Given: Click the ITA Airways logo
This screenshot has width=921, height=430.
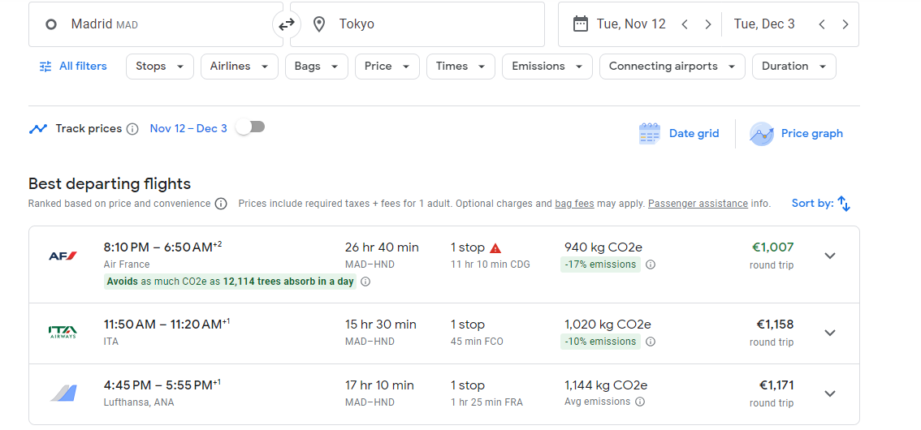Looking at the screenshot, I should 63,333.
